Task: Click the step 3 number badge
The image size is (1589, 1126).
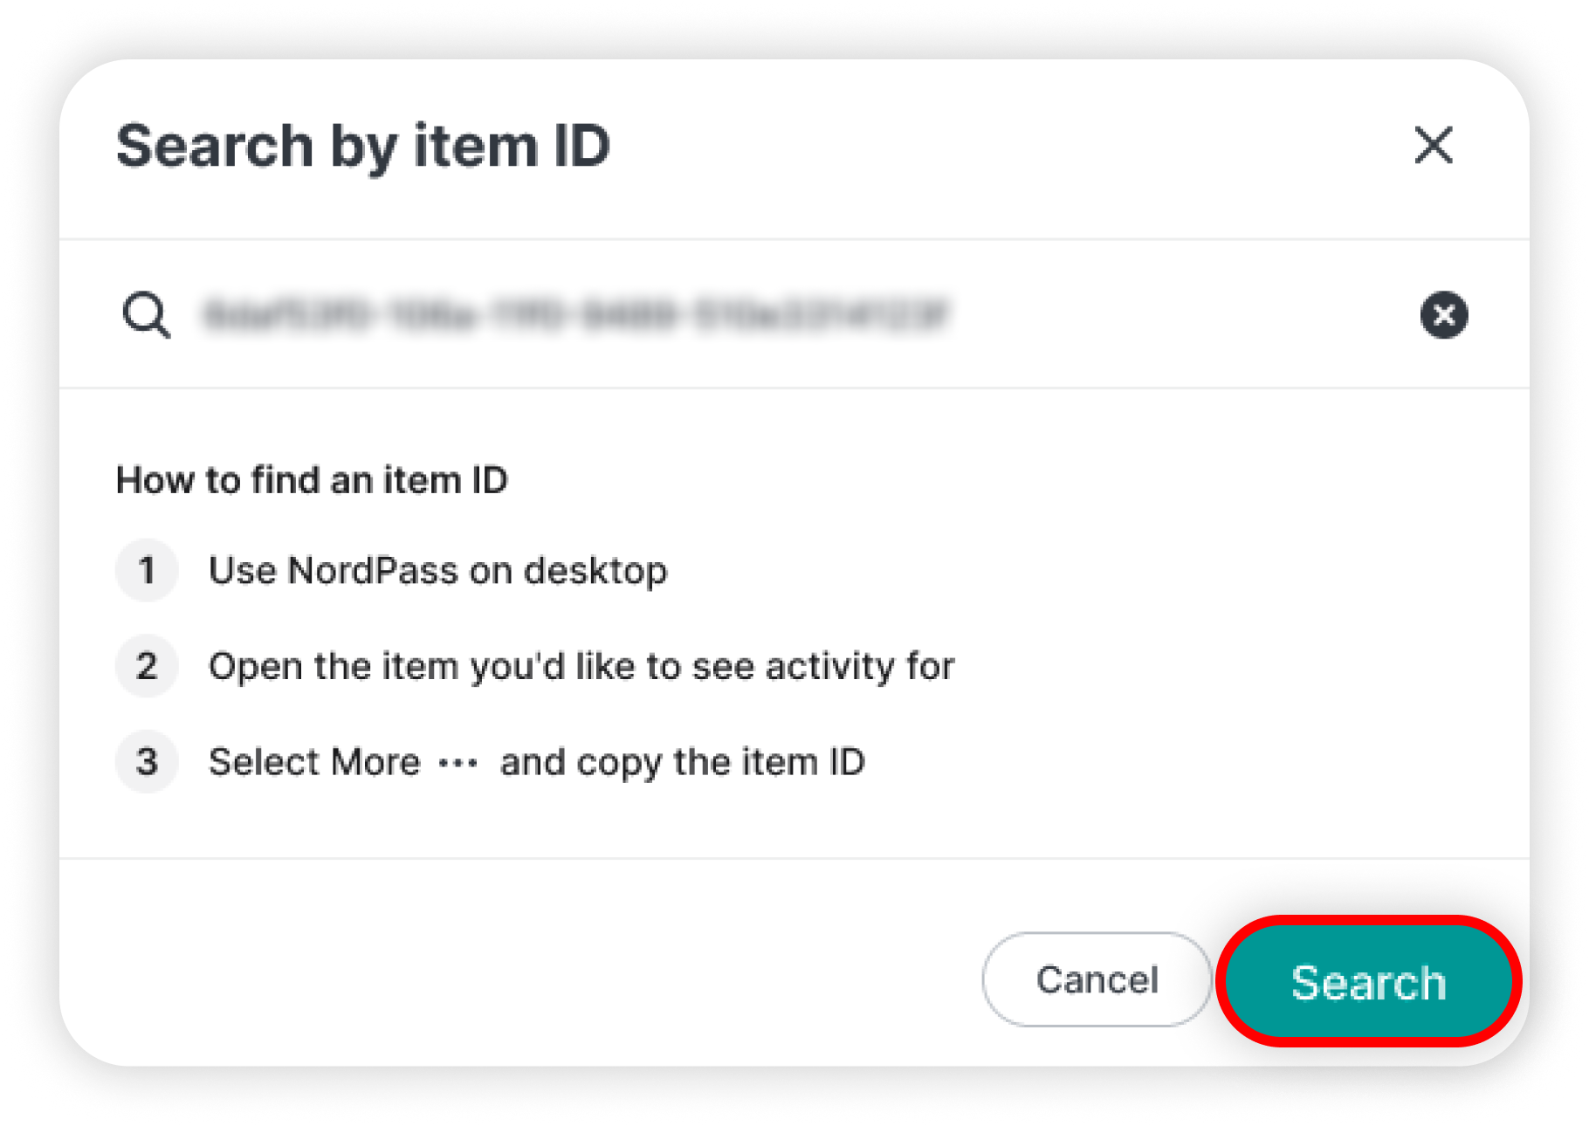Action: (147, 762)
